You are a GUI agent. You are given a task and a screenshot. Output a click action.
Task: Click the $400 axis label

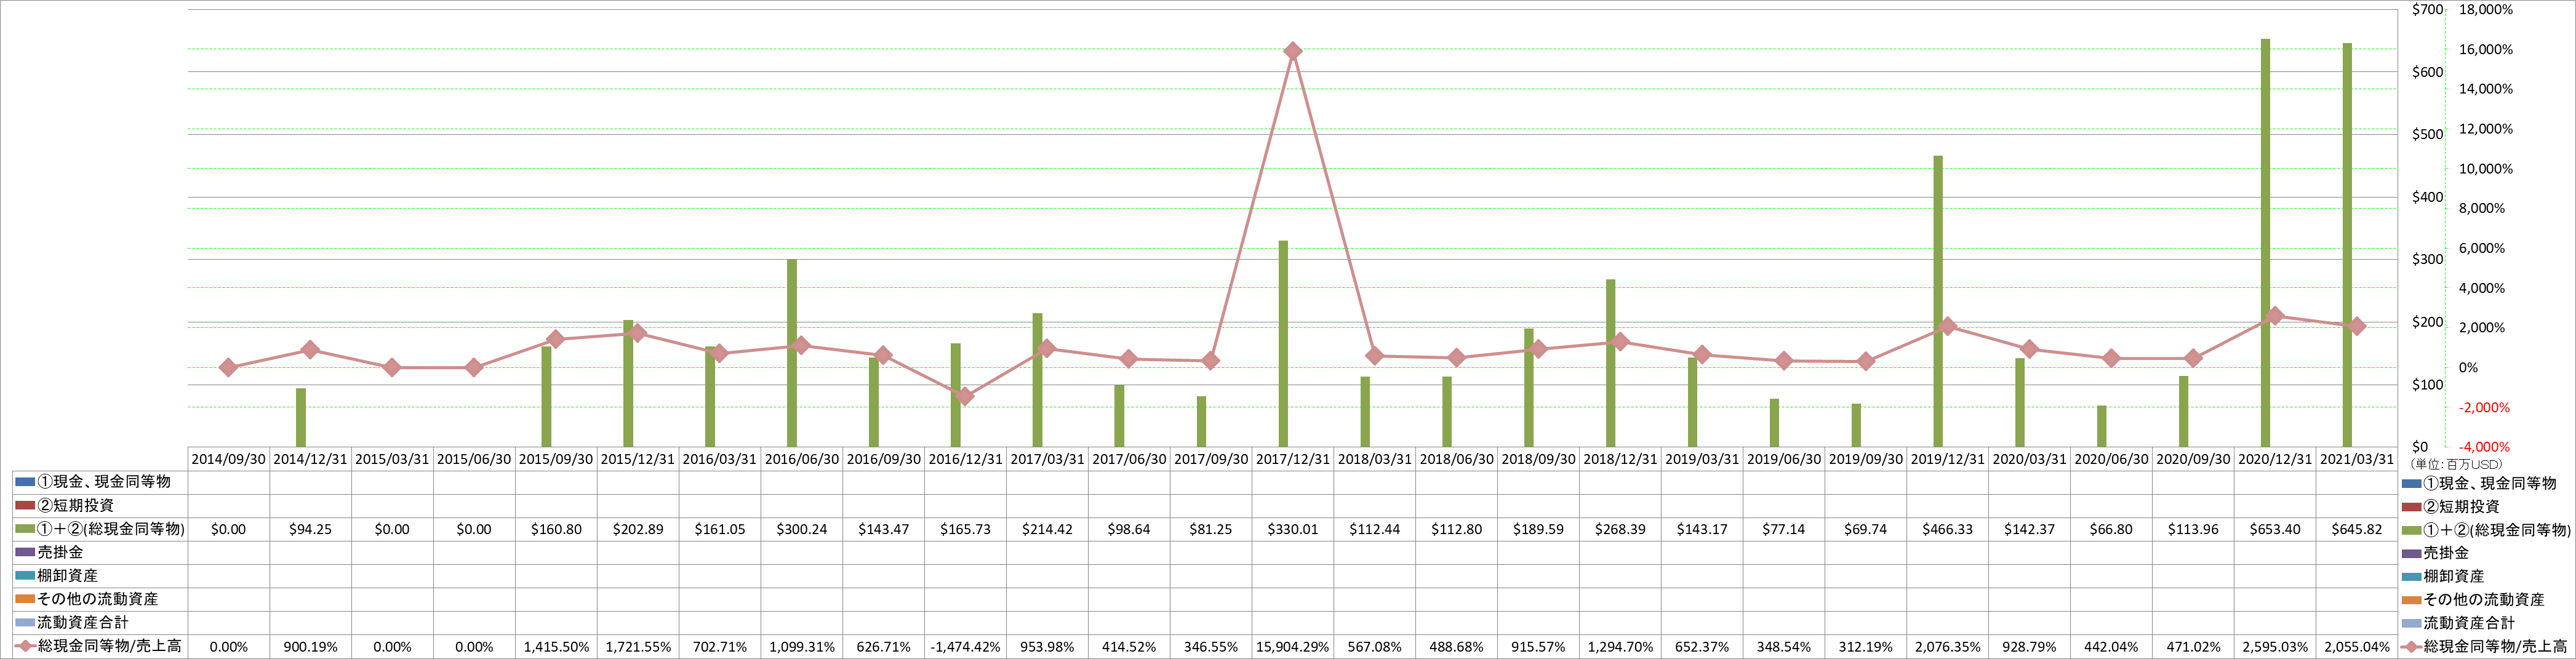(2427, 197)
